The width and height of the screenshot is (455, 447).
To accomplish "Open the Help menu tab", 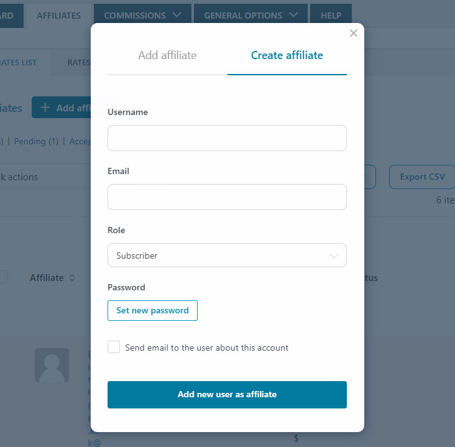I will (331, 16).
